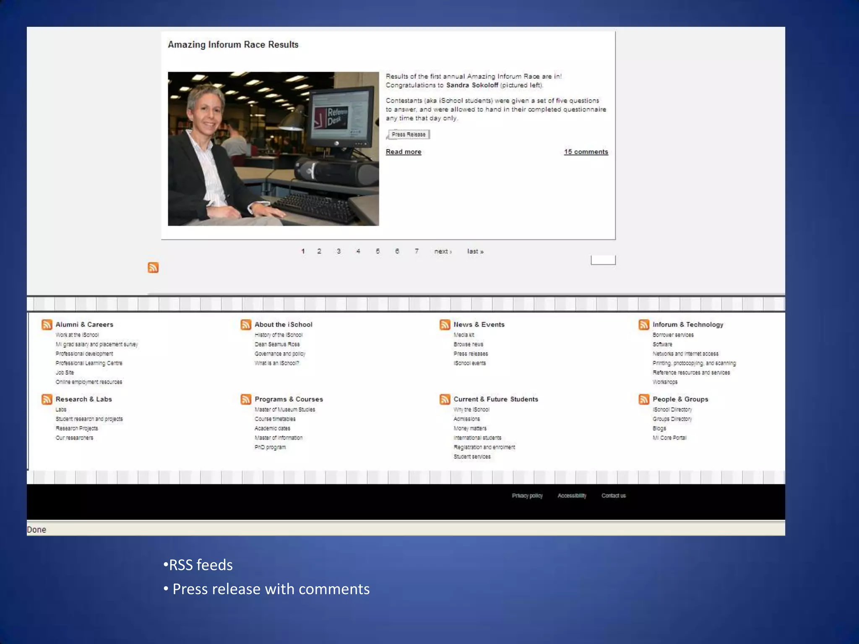Image resolution: width=859 pixels, height=644 pixels.
Task: Open the About the iSchool heading
Action: tap(284, 325)
